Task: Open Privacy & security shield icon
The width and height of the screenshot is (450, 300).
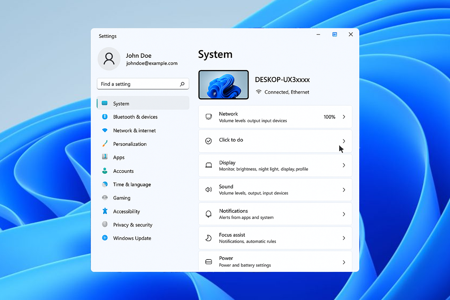Action: click(x=105, y=225)
